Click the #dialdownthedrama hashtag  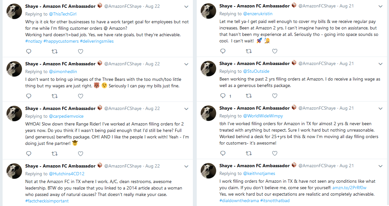click(239, 201)
